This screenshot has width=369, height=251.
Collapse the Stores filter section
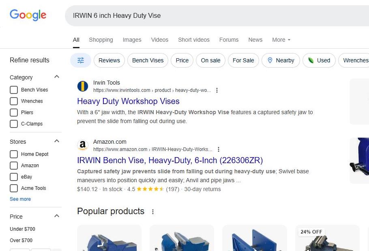(57, 141)
